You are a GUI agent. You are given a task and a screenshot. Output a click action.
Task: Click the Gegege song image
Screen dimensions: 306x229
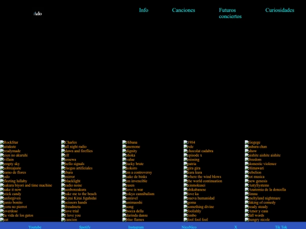point(253,142)
